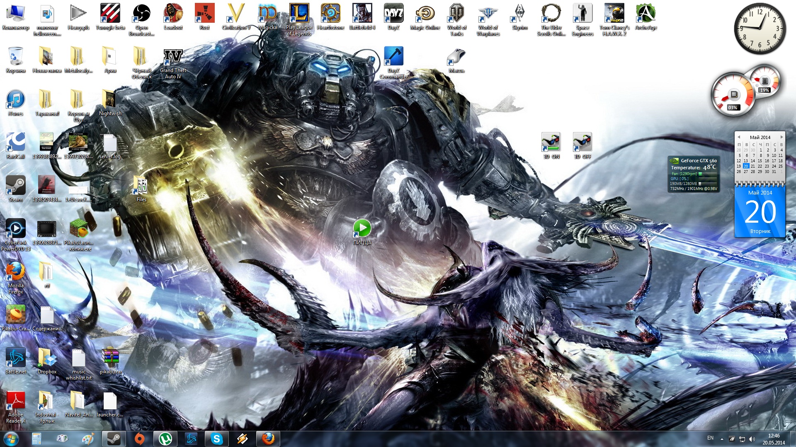
Task: Click the GeForce GTX 560 temperature gadget
Action: tap(694, 174)
